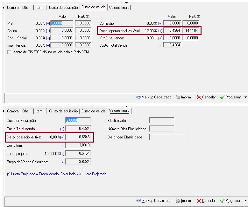This screenshot has height=207, width=248.
Task: Click the green checkmark Programar icon in the Custo de venda panel
Action: 222,97
